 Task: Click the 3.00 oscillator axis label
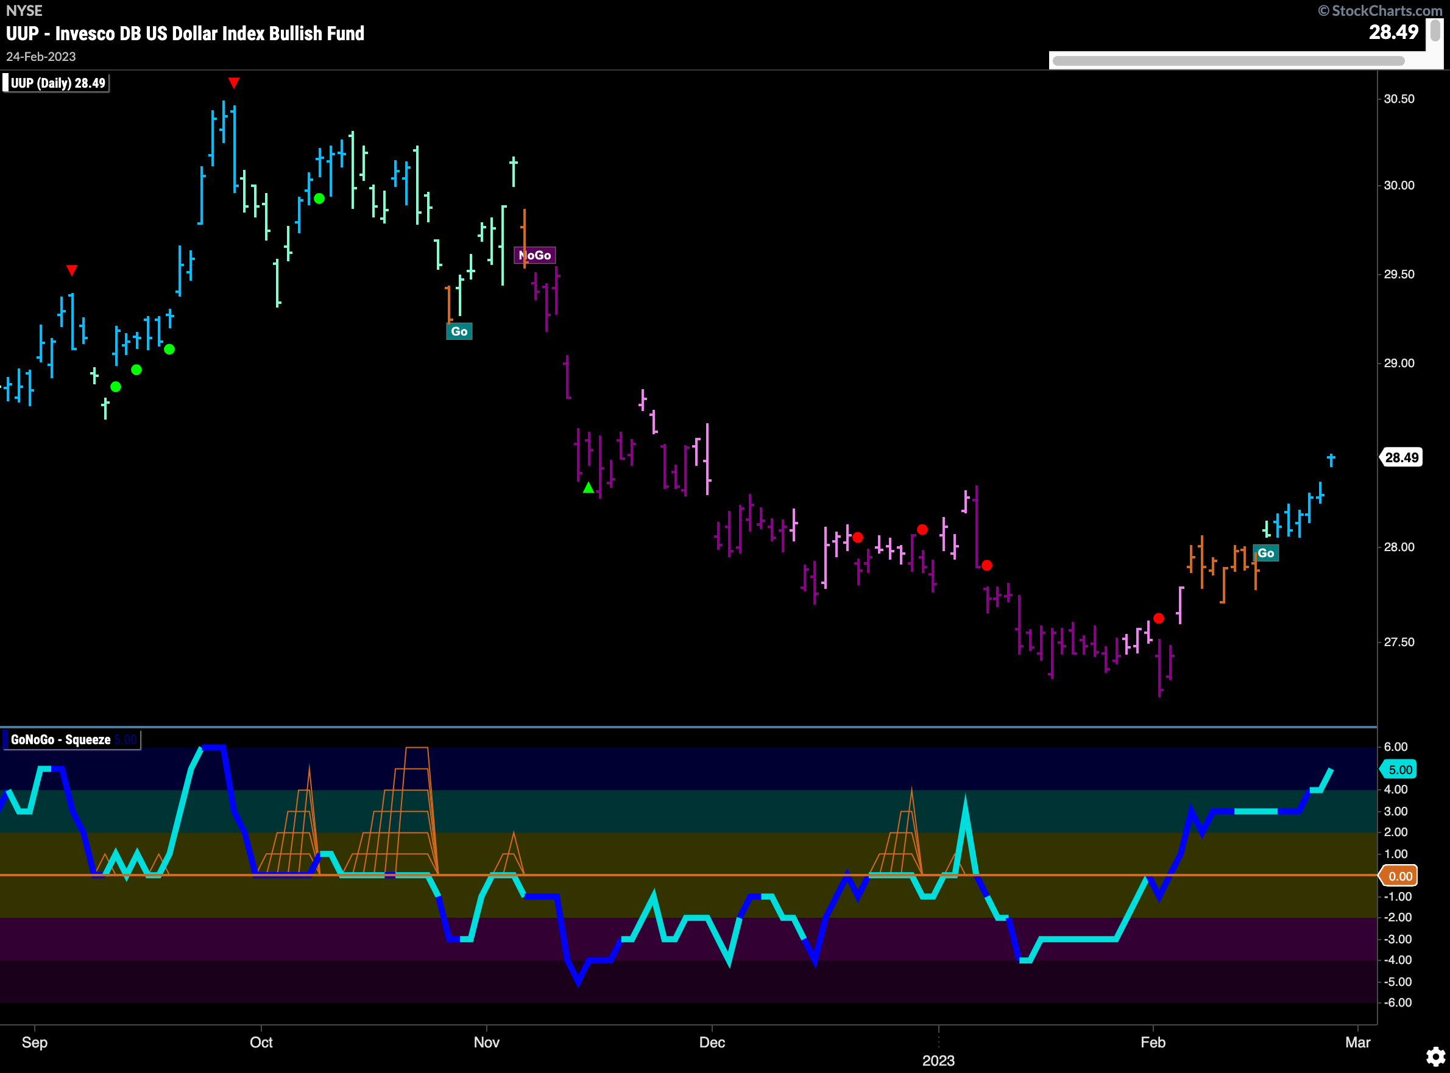[x=1395, y=811]
